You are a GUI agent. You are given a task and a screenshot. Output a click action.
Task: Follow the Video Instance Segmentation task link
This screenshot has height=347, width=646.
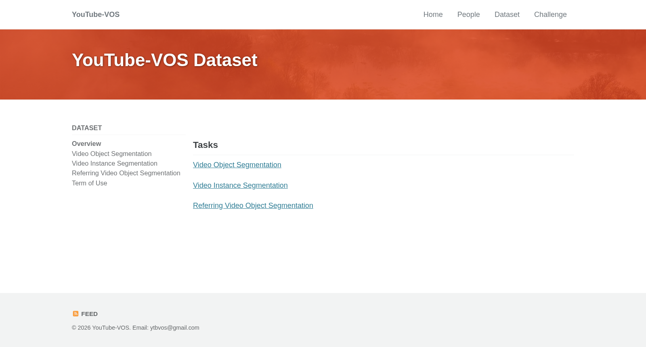click(240, 185)
